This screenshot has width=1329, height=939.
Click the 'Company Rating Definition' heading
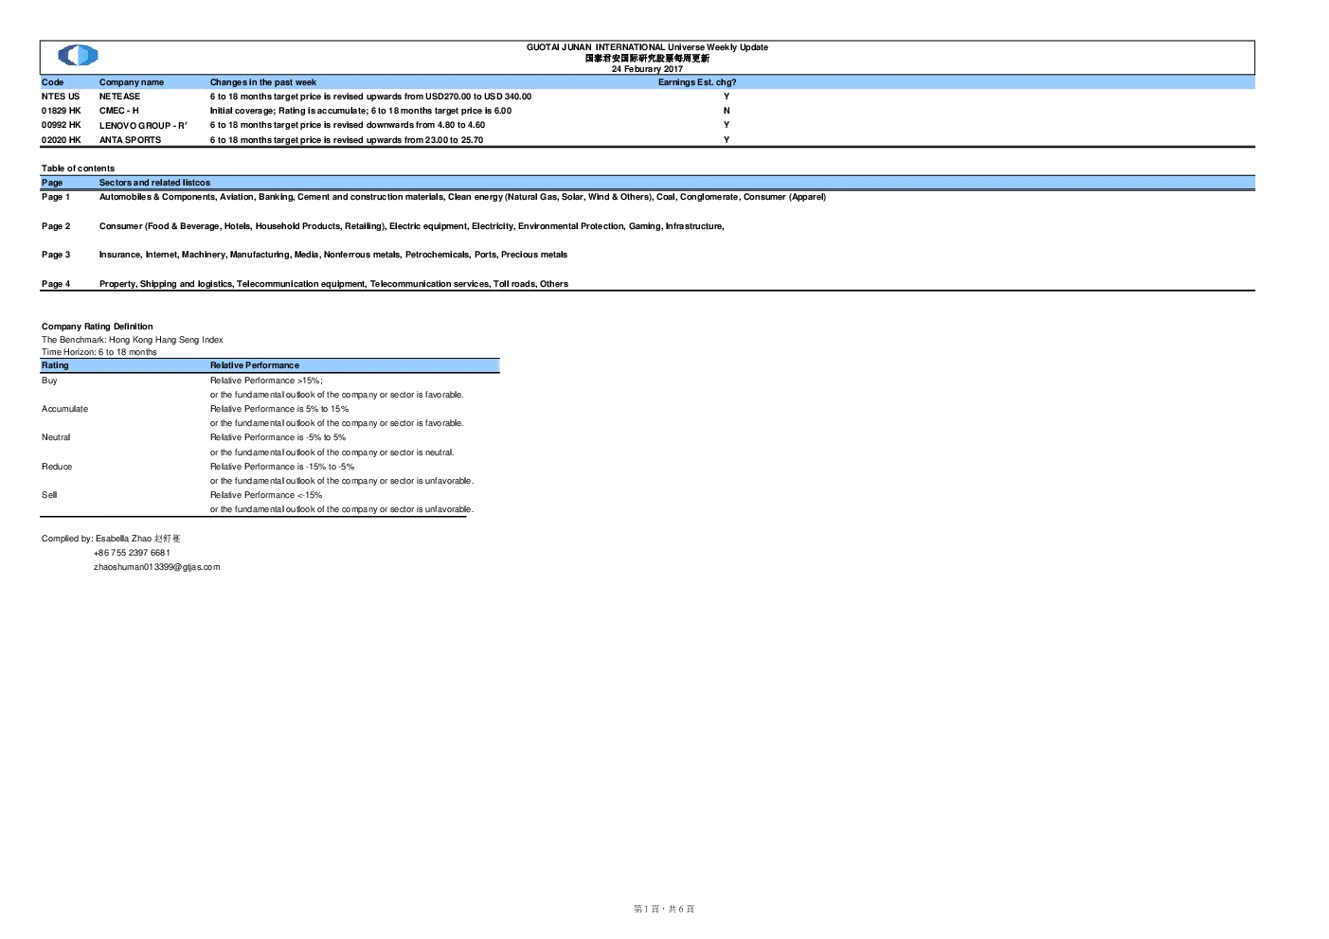(98, 327)
